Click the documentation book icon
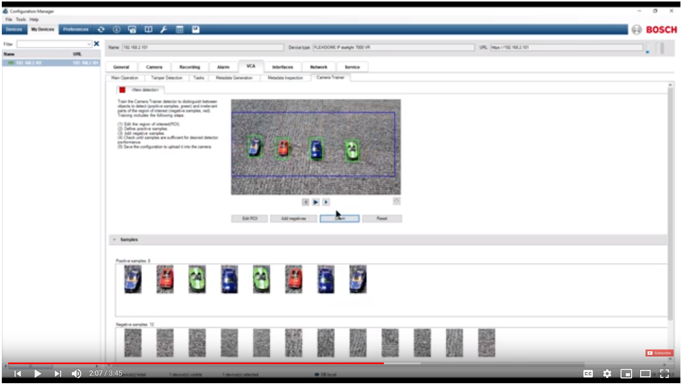Screen dimensions: 681x385 [148, 29]
